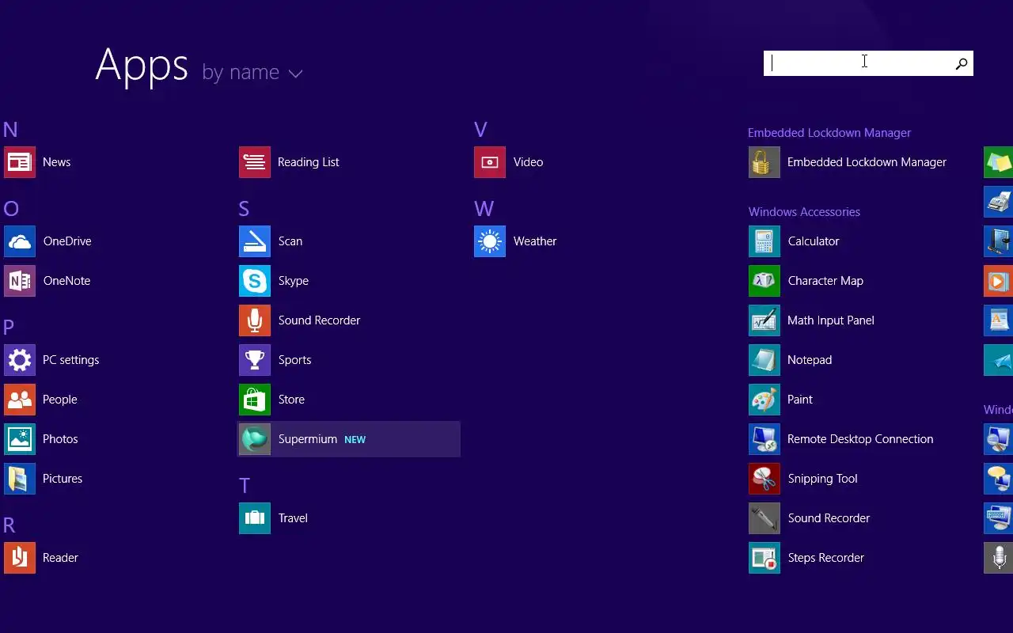This screenshot has width=1013, height=633.
Task: Click the 'Remote Desktop Connection' label
Action: coord(860,439)
